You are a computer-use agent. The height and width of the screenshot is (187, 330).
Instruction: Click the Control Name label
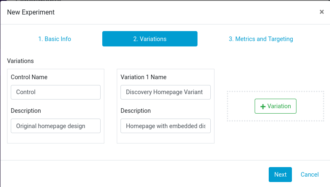coord(29,77)
